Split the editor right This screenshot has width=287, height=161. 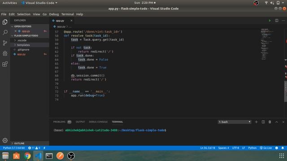(x=277, y=21)
